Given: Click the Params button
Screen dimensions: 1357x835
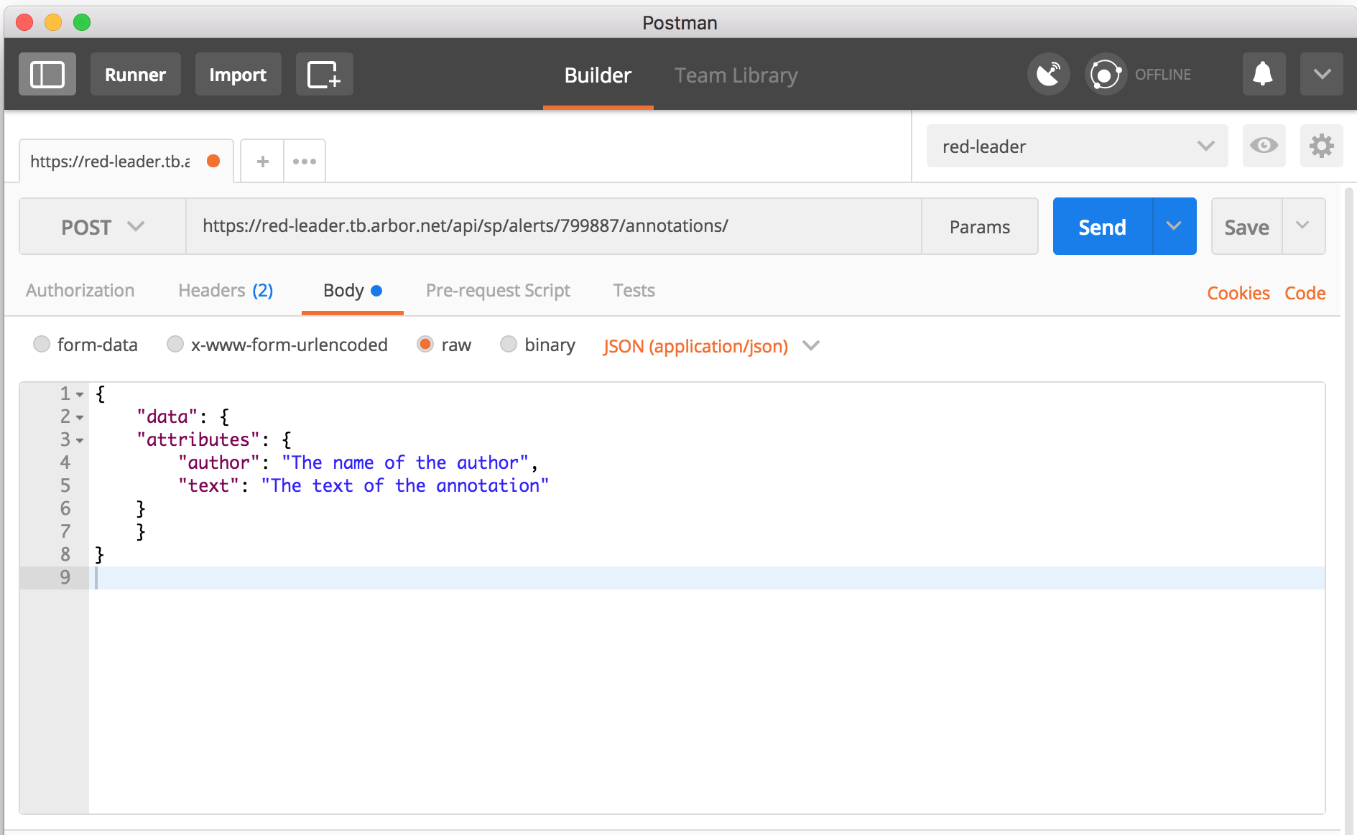Looking at the screenshot, I should (x=980, y=227).
